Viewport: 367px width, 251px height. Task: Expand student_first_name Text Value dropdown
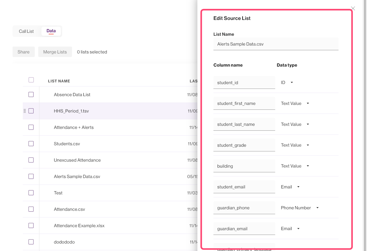295,103
